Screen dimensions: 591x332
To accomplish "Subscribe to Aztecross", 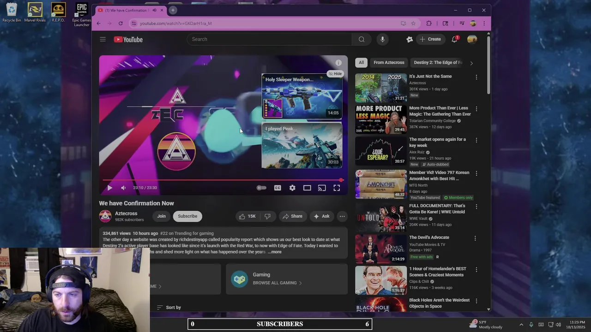I will 187,216.
